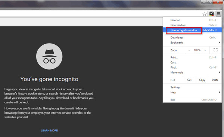
Task: Decrease zoom with the minus button
Action: point(189,50)
